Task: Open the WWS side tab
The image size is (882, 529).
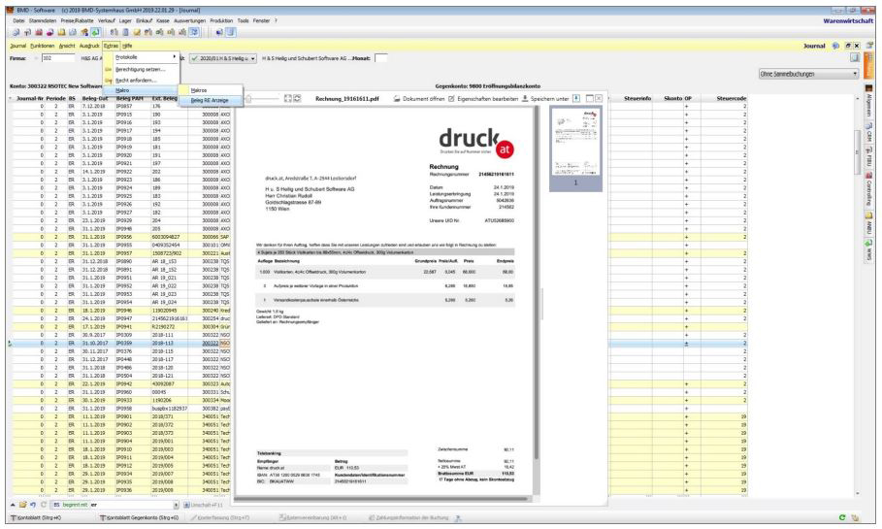Action: point(869,250)
